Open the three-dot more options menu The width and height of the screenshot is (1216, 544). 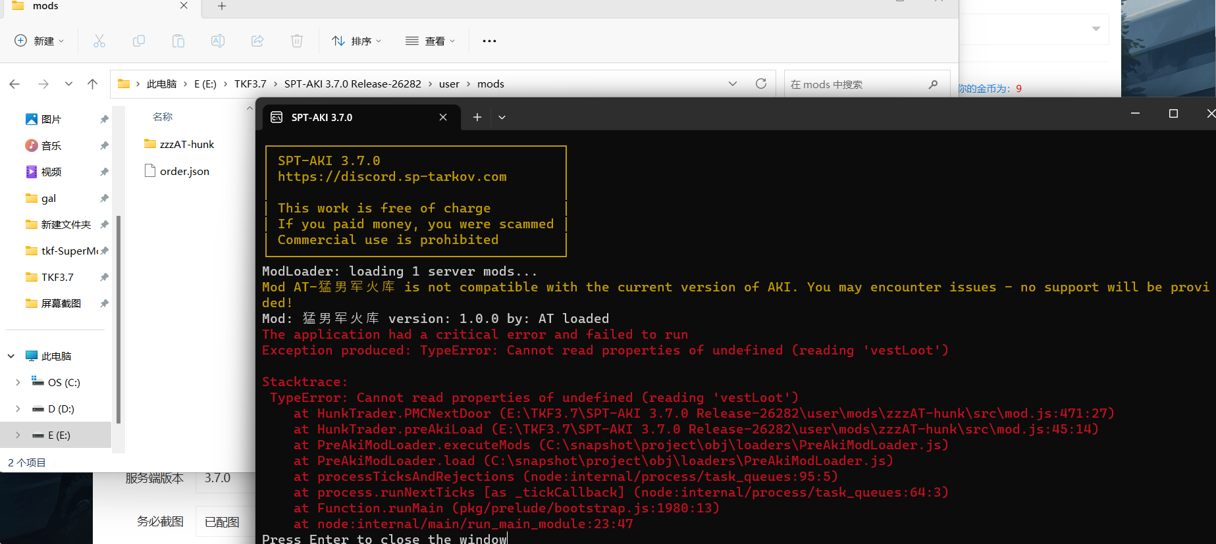489,41
